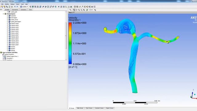Click the Vector plot icon in the toolbar
The height and width of the screenshot is (111, 197).
pos(30,7)
